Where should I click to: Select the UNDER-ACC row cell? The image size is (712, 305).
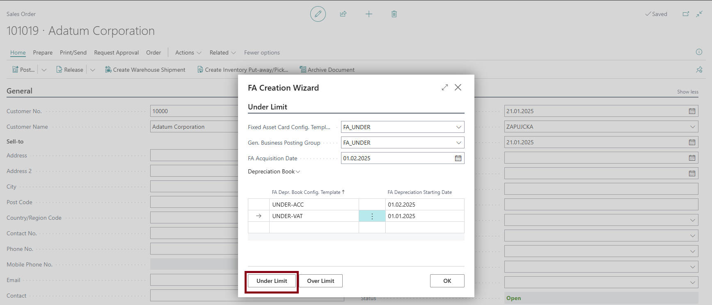(314, 205)
